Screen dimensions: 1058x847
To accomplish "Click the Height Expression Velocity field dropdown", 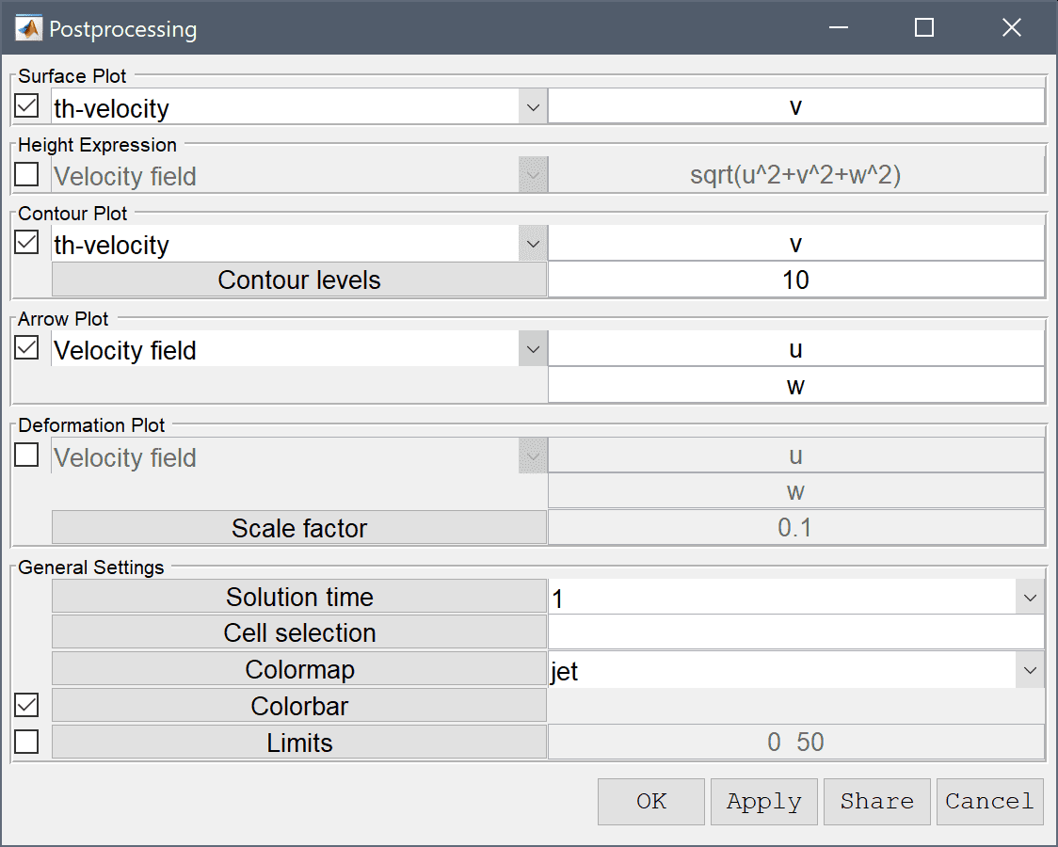I will 299,175.
